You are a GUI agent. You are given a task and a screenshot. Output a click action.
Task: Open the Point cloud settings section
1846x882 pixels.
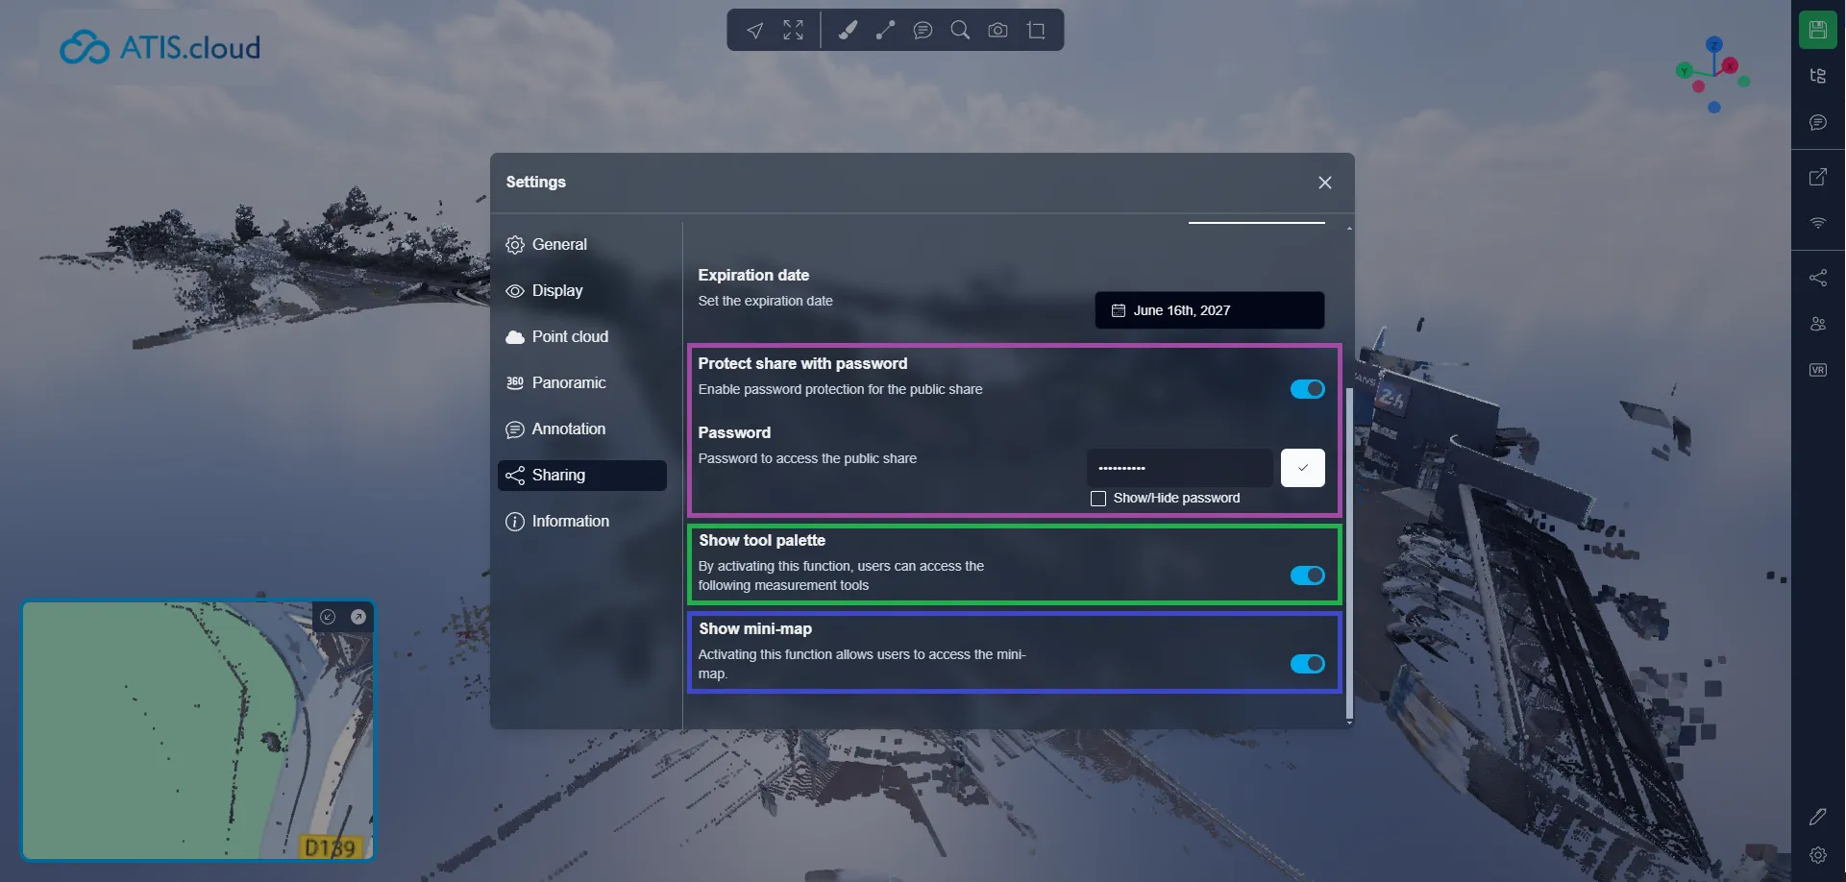[570, 336]
